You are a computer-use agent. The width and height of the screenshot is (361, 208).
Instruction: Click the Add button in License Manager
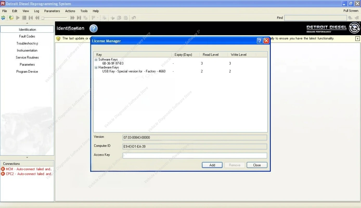tap(212, 165)
